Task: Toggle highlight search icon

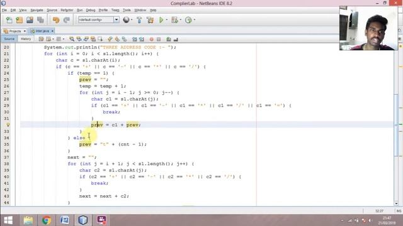Action: click(x=93, y=39)
